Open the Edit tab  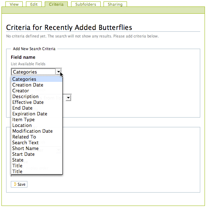[34, 4]
